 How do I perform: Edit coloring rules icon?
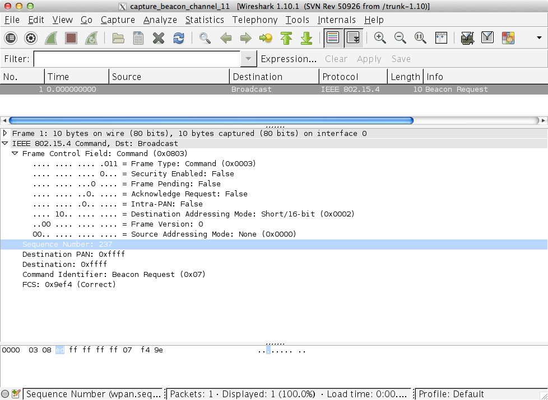point(508,37)
